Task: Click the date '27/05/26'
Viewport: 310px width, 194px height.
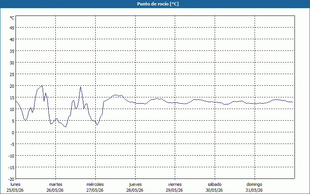Action: click(95, 190)
